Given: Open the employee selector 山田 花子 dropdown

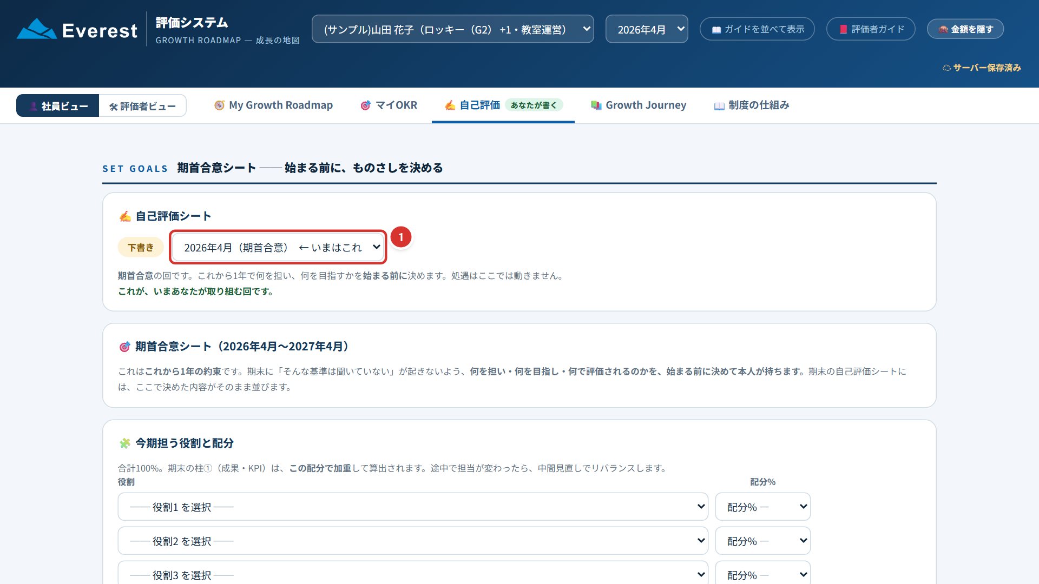Looking at the screenshot, I should tap(452, 29).
